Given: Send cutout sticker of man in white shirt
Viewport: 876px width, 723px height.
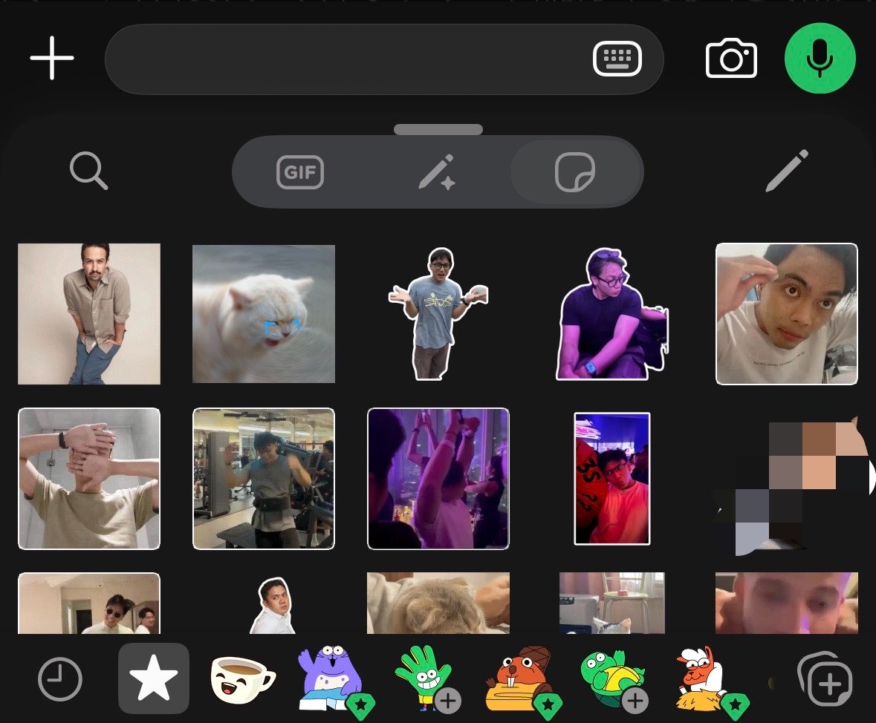Looking at the screenshot, I should (x=273, y=606).
